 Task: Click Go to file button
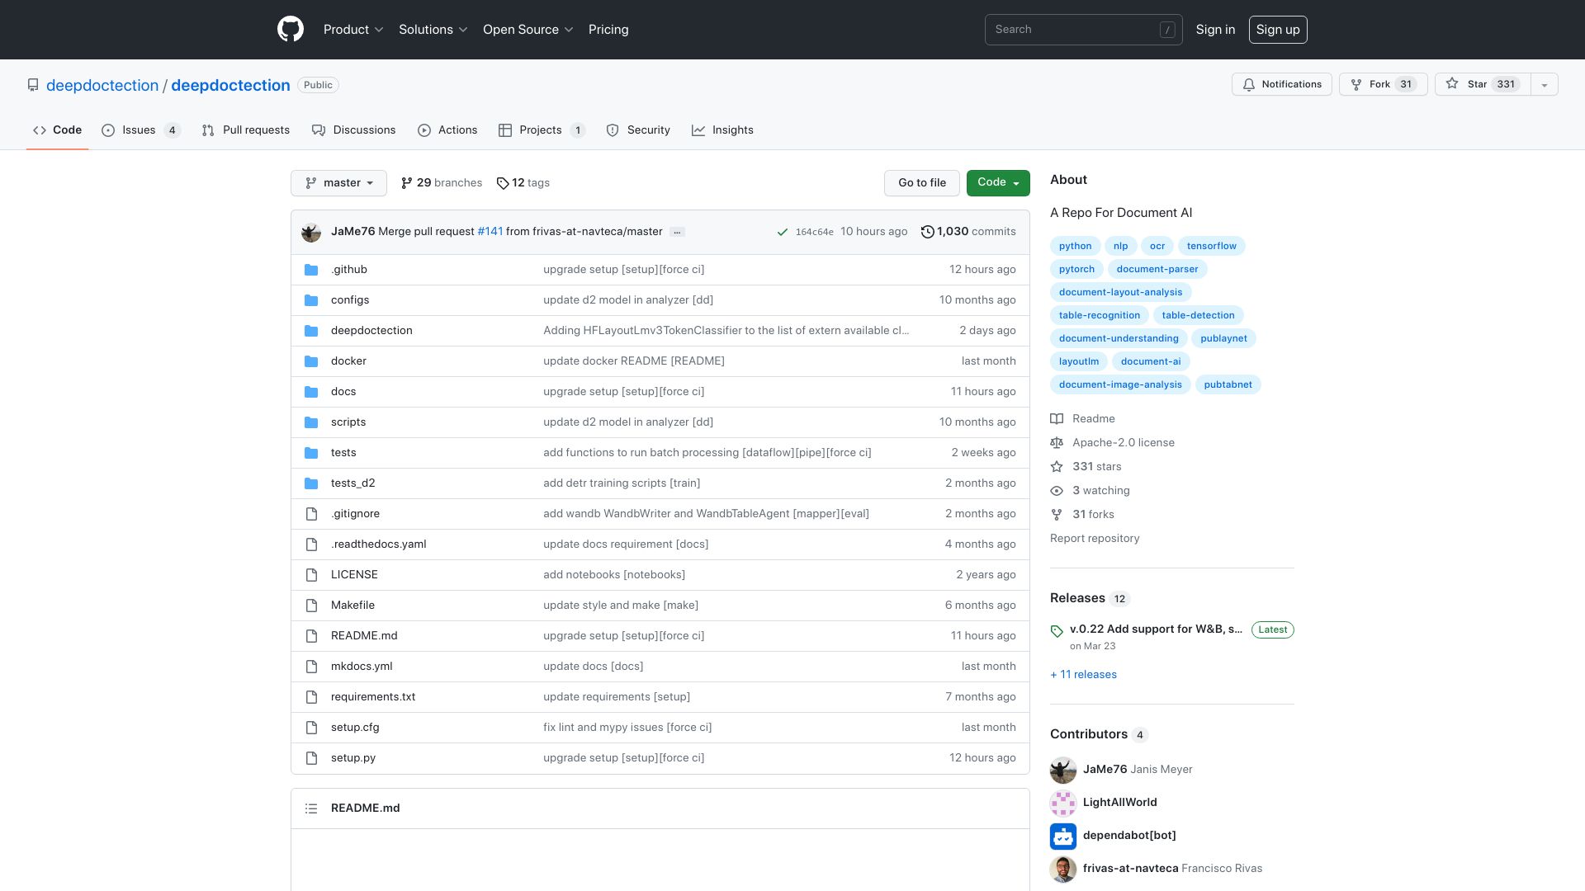[922, 183]
